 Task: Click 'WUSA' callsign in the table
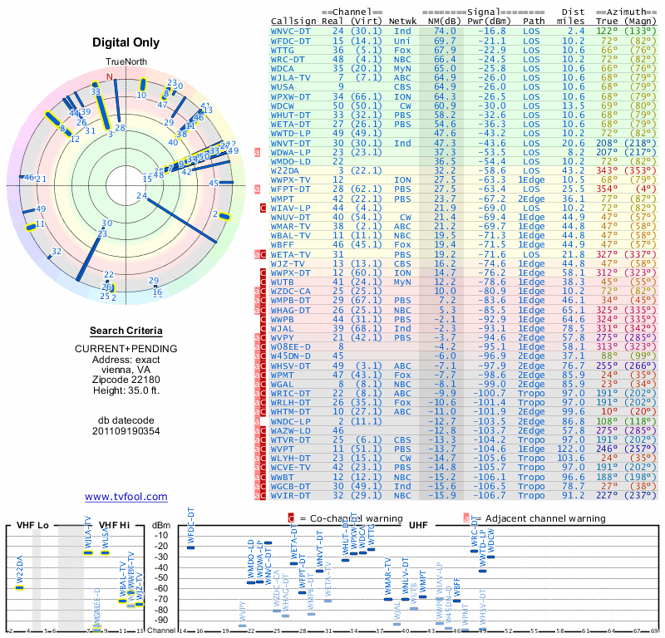pyautogui.click(x=282, y=87)
